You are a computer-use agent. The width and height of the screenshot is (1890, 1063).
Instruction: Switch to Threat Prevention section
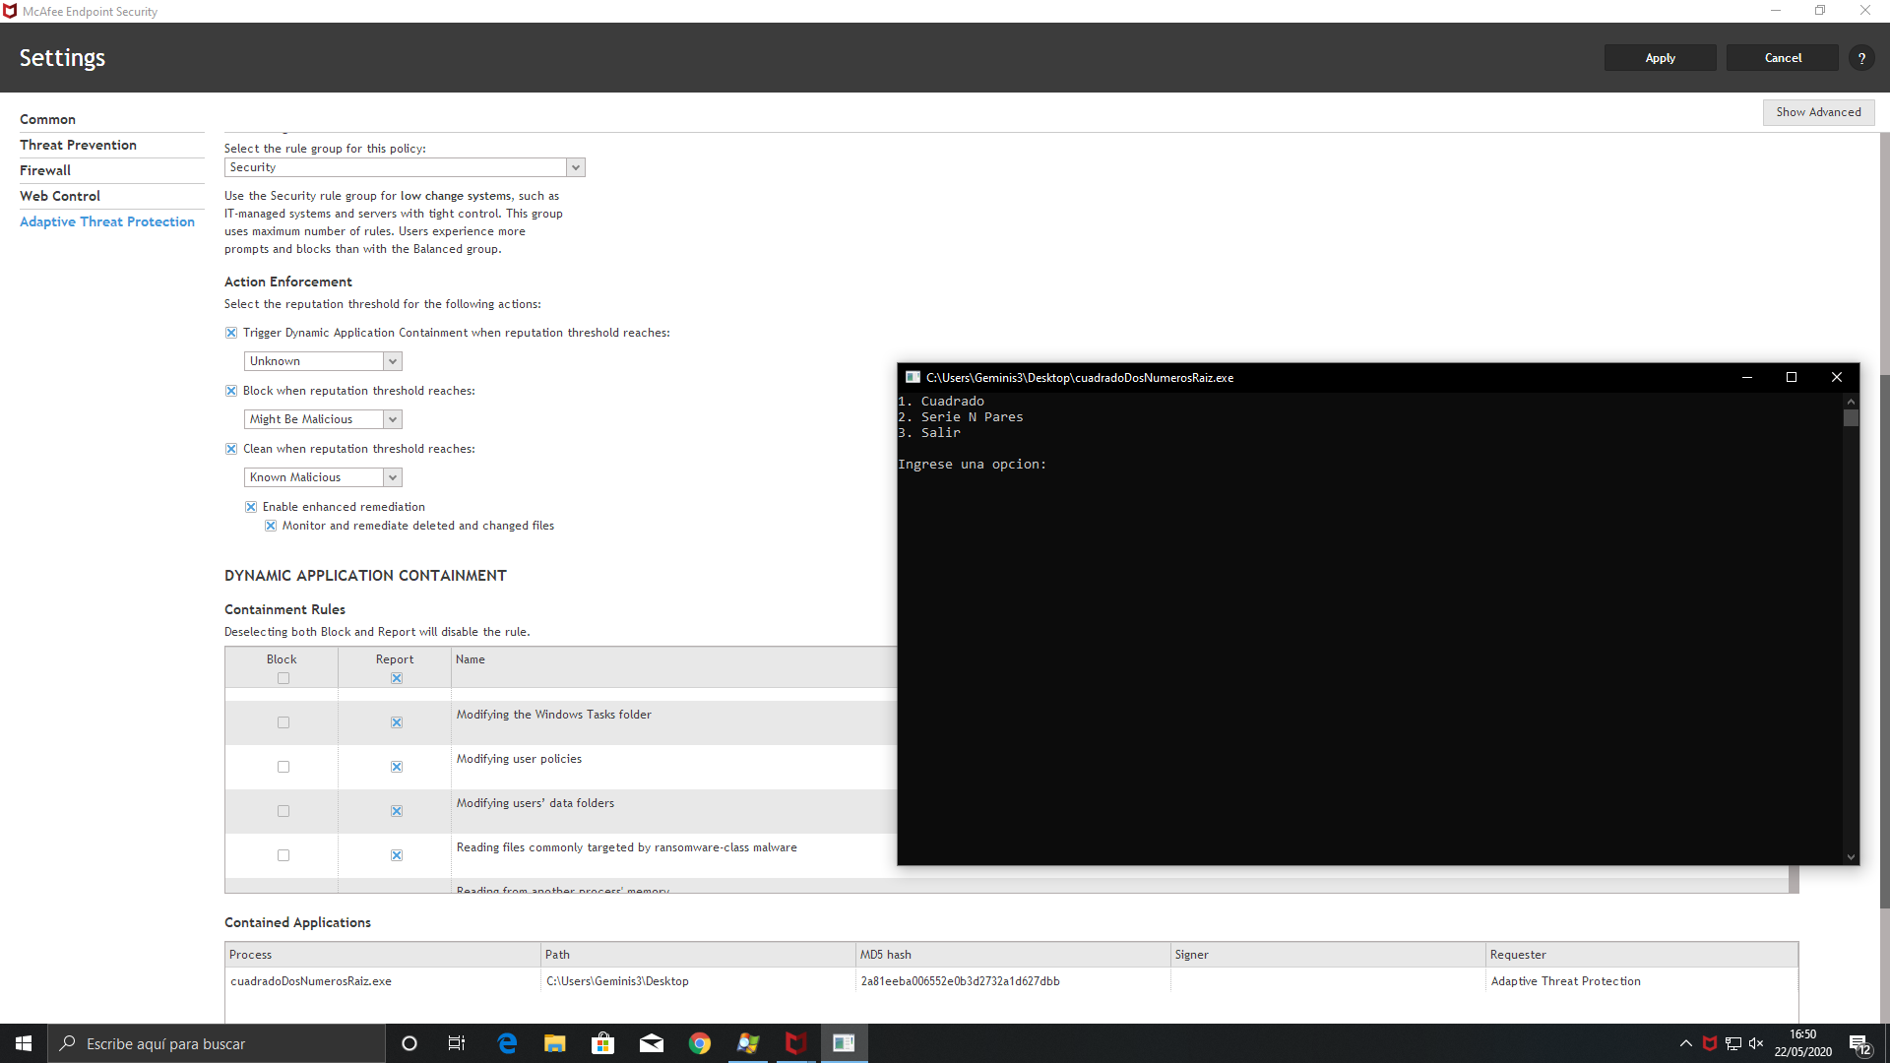coord(78,145)
